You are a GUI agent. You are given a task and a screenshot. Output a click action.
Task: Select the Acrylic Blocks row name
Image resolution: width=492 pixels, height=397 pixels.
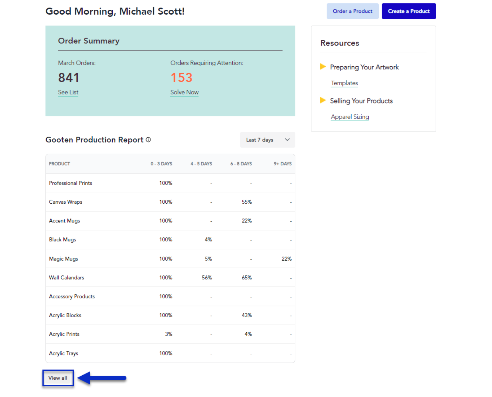point(65,315)
